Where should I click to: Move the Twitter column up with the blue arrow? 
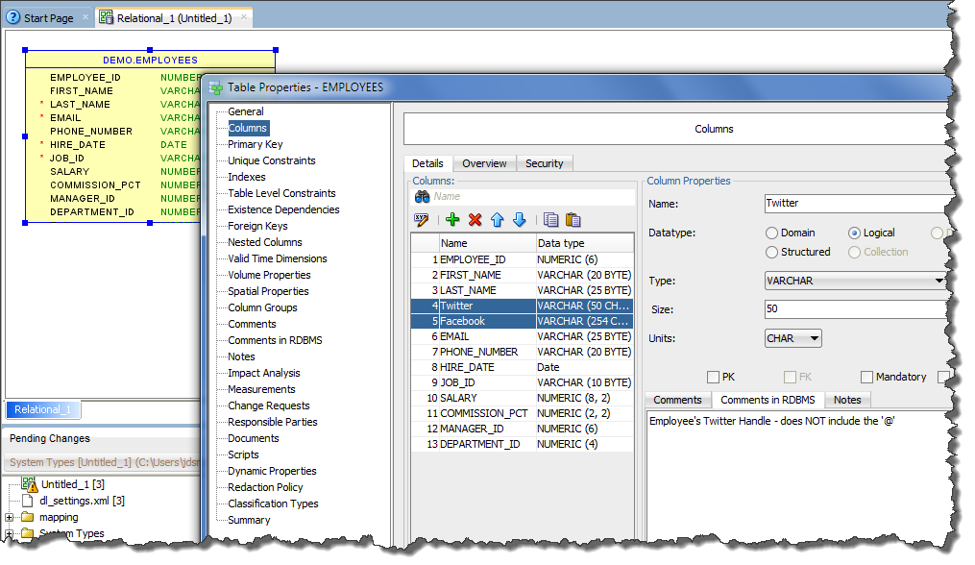pyautogui.click(x=498, y=220)
